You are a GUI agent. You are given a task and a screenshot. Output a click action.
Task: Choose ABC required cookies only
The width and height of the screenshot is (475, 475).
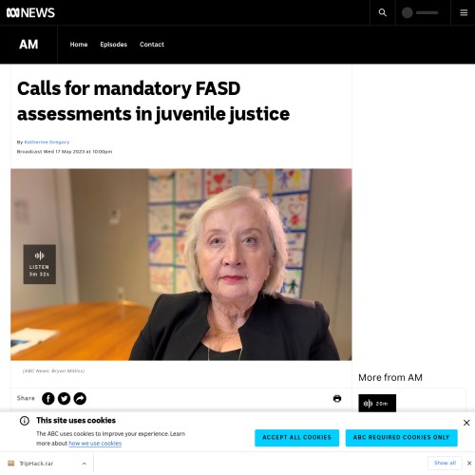point(401,438)
